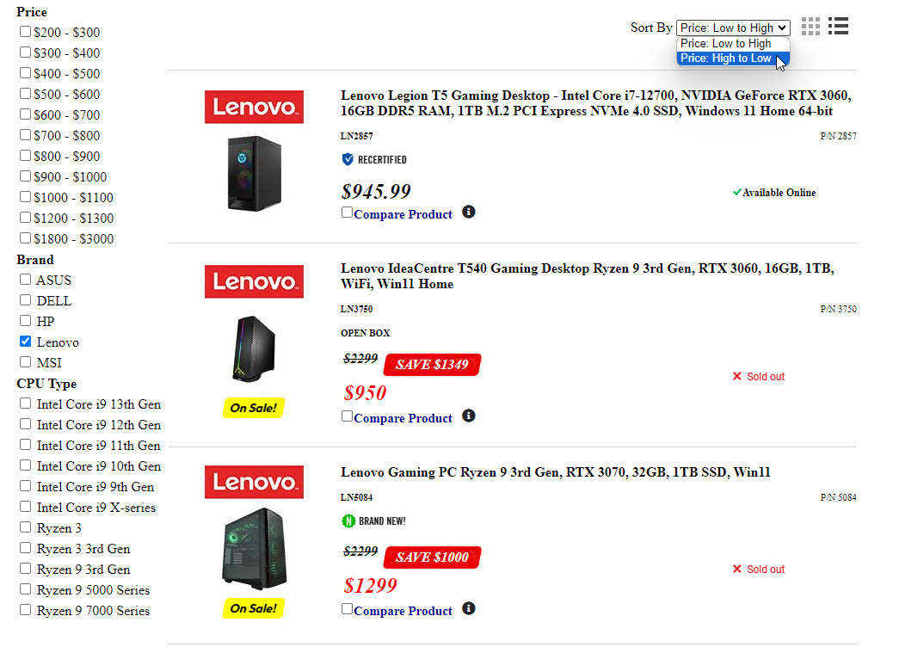Tick the Ryzen 9 3rd Gen filter
The image size is (899, 653).
(x=26, y=569)
